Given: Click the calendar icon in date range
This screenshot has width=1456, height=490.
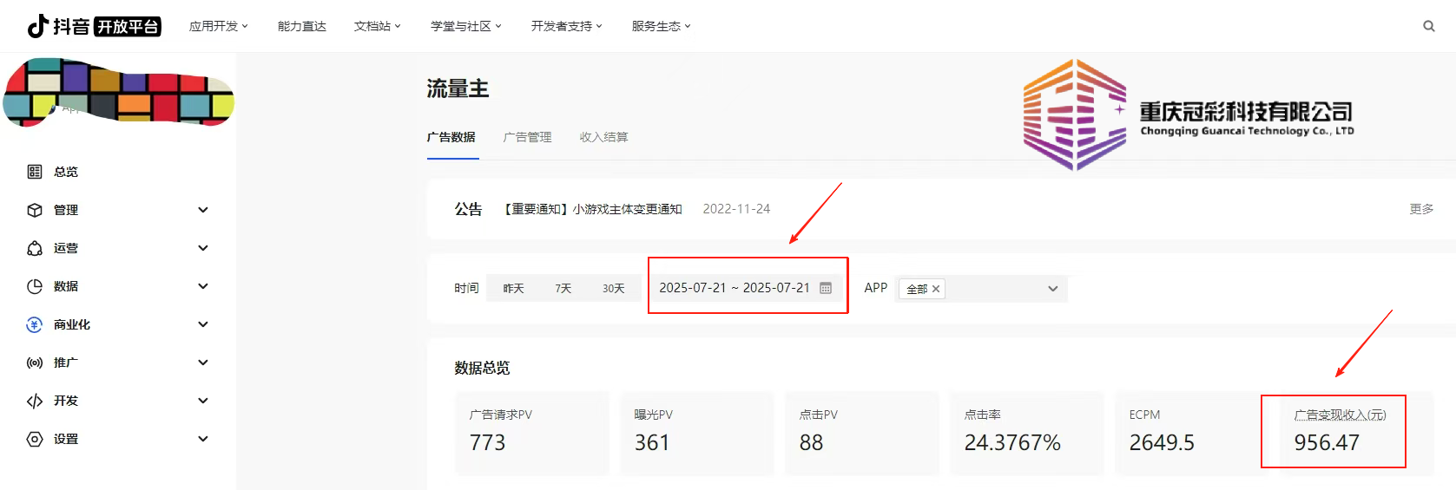Looking at the screenshot, I should [x=826, y=288].
